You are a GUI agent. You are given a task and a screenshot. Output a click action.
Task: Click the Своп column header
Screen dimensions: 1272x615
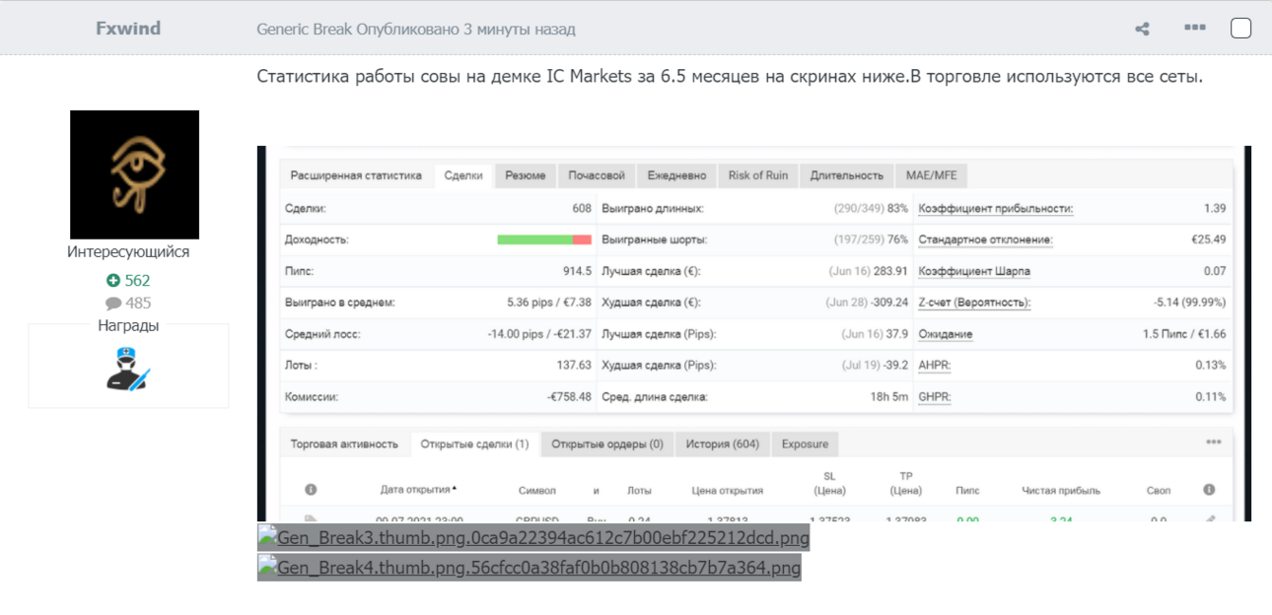pos(1159,490)
